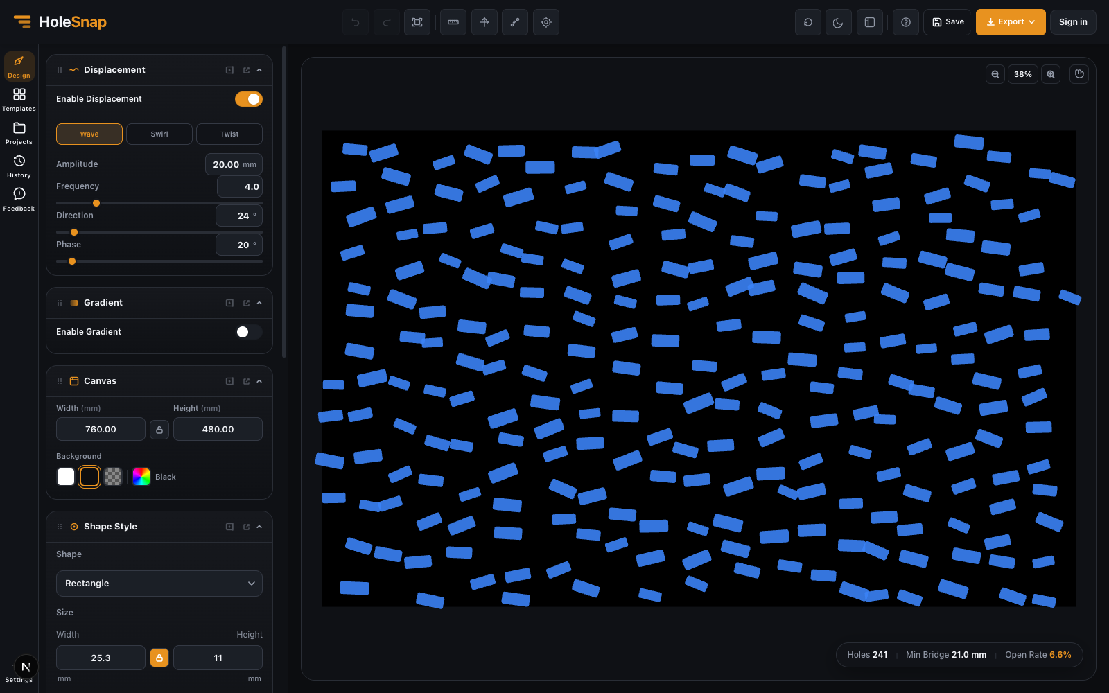Viewport: 1109px width, 693px height.
Task: Collapse the Shape Style panel chevron
Action: coord(259,527)
